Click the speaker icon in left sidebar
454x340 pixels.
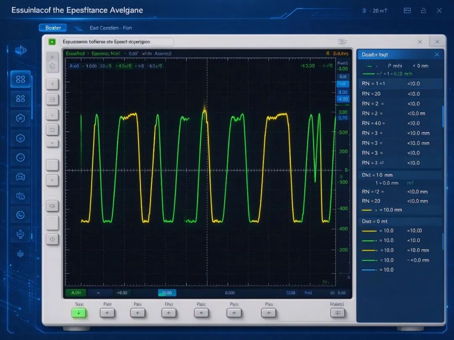[21, 50]
